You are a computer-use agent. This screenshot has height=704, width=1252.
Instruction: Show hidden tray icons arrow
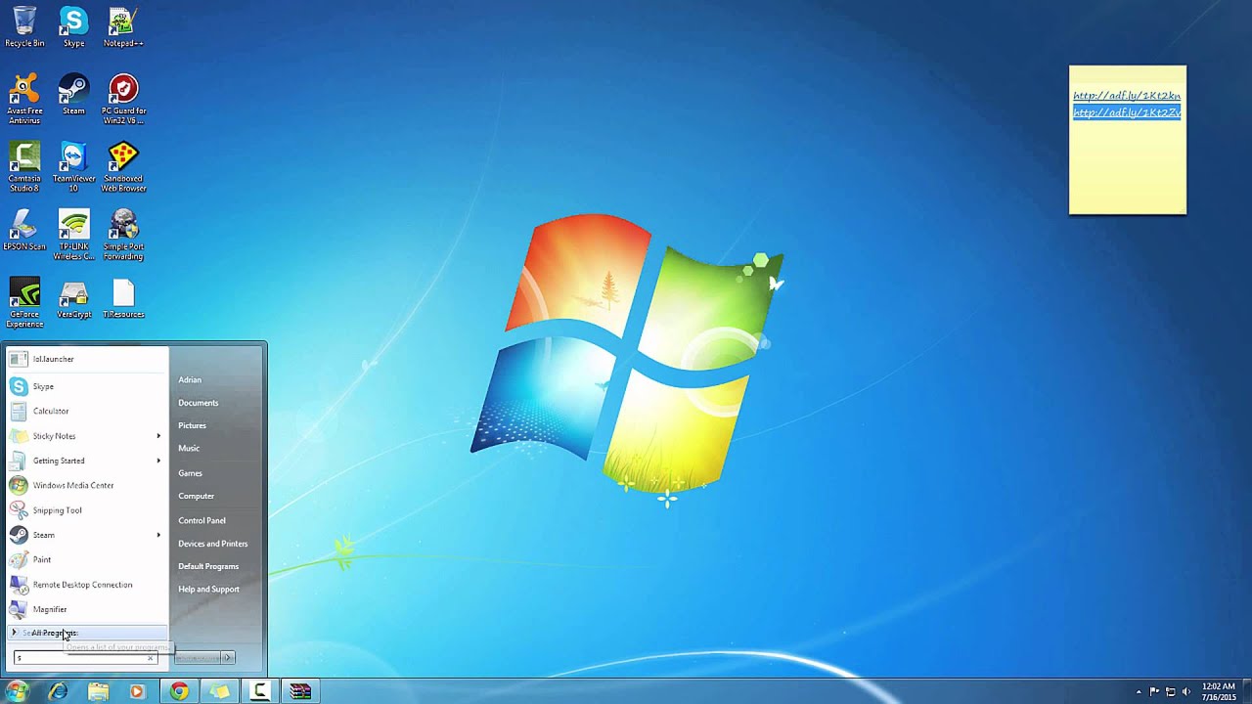coord(1139,691)
